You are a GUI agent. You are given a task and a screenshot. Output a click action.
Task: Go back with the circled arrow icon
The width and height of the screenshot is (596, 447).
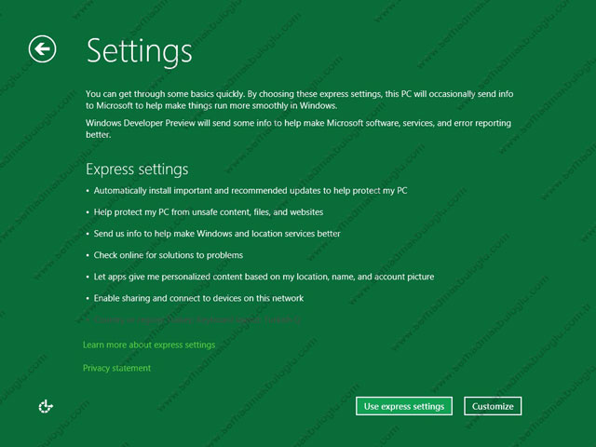point(42,49)
